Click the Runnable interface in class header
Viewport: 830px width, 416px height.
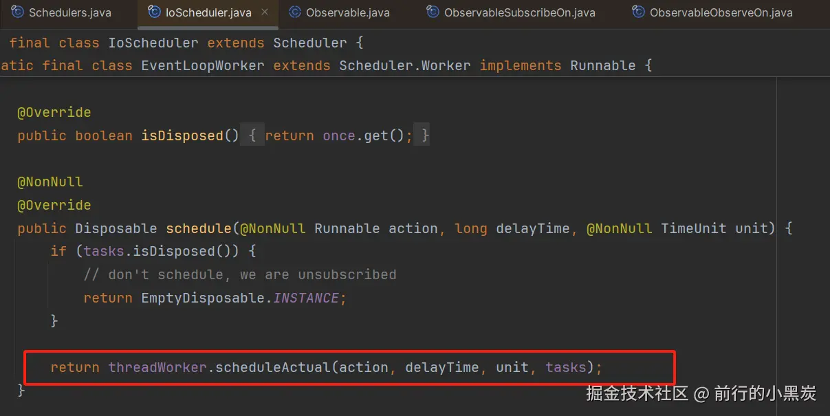pos(603,65)
